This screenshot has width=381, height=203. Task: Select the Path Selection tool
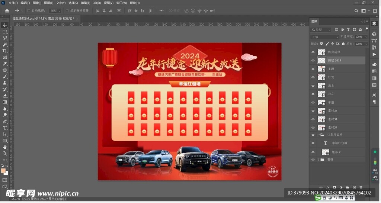click(x=4, y=134)
